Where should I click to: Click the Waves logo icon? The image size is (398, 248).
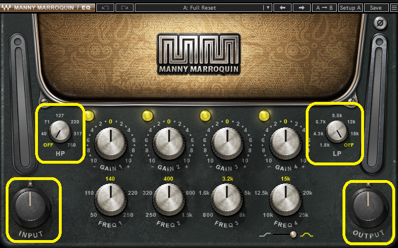coord(7,7)
